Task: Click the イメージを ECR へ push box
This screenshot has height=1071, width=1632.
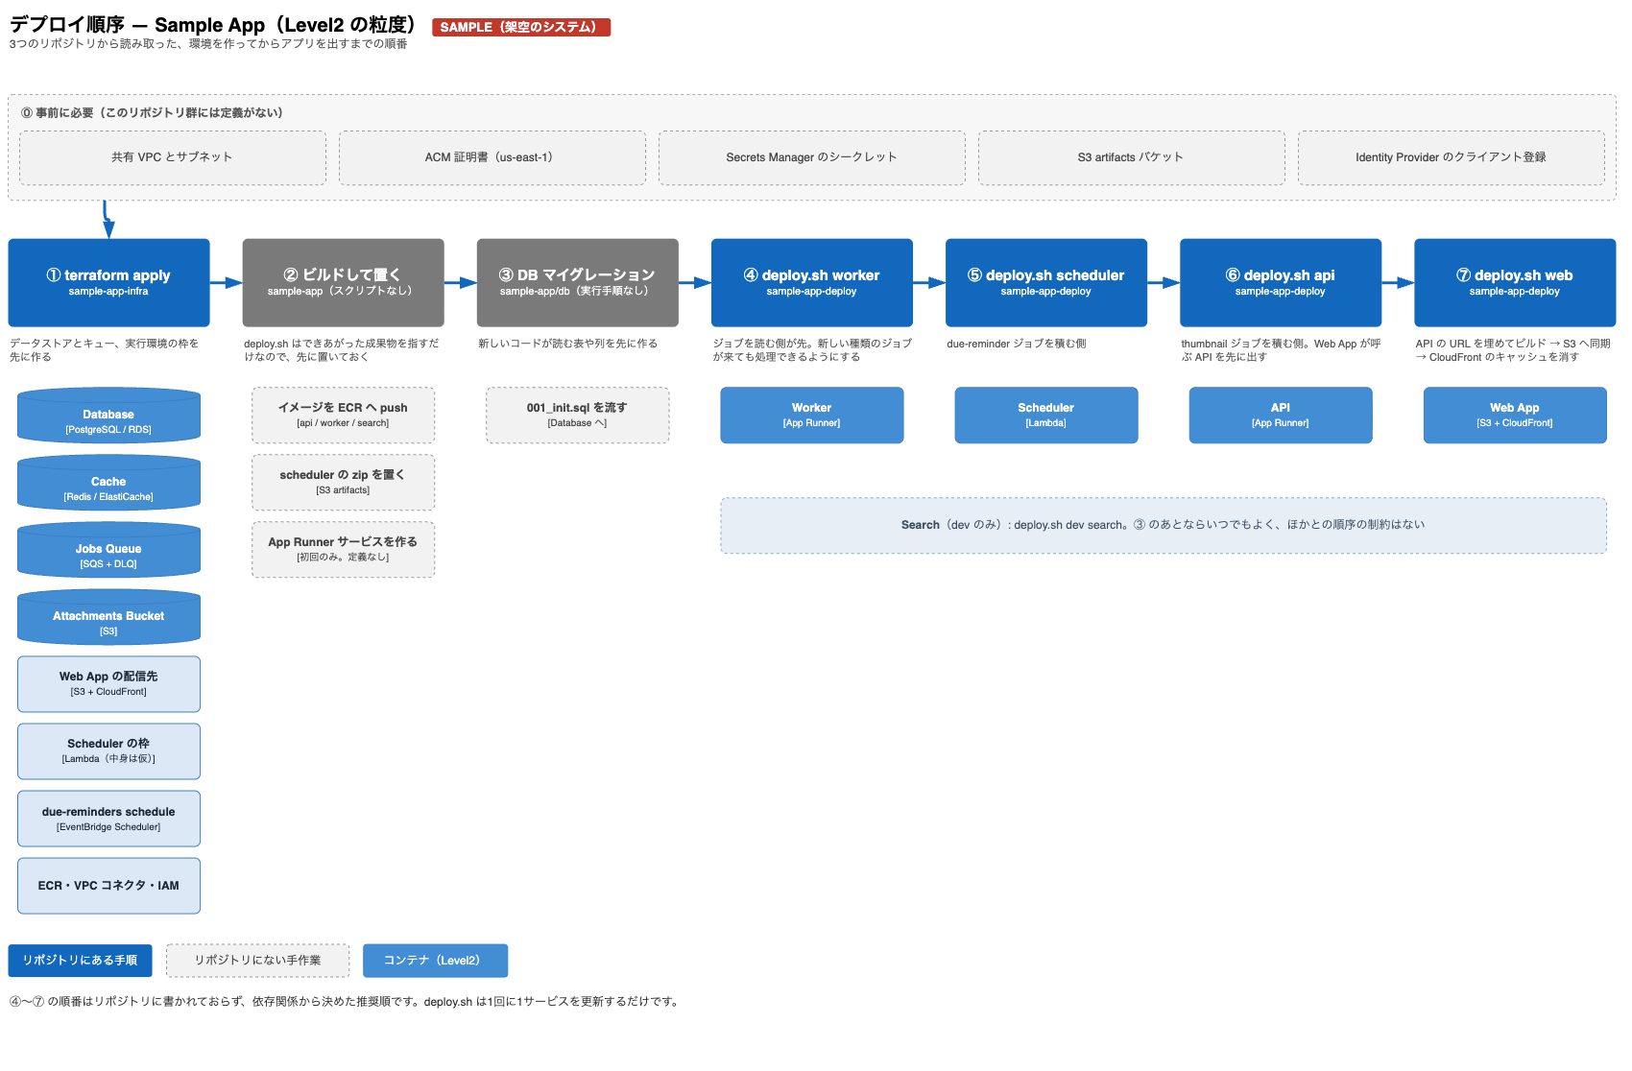Action: click(344, 416)
